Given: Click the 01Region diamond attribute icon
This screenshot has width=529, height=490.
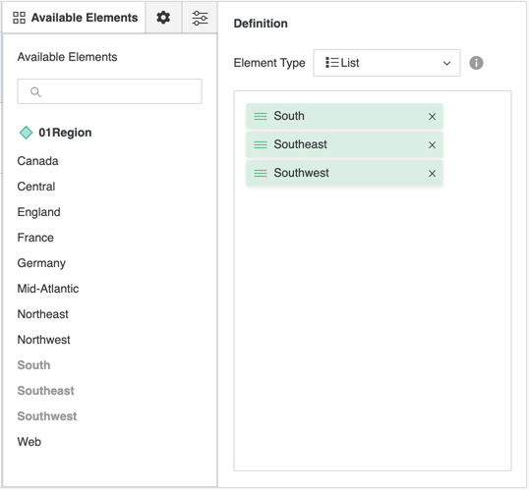Looking at the screenshot, I should click(26, 133).
